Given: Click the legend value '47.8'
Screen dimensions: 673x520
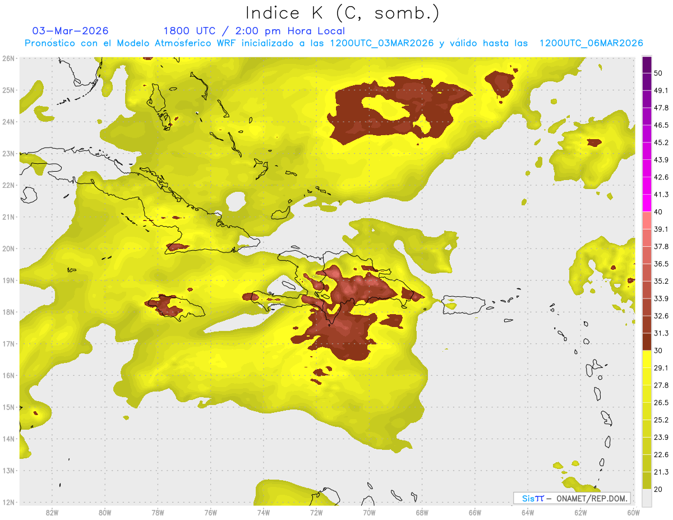Looking at the screenshot, I should 661,108.
